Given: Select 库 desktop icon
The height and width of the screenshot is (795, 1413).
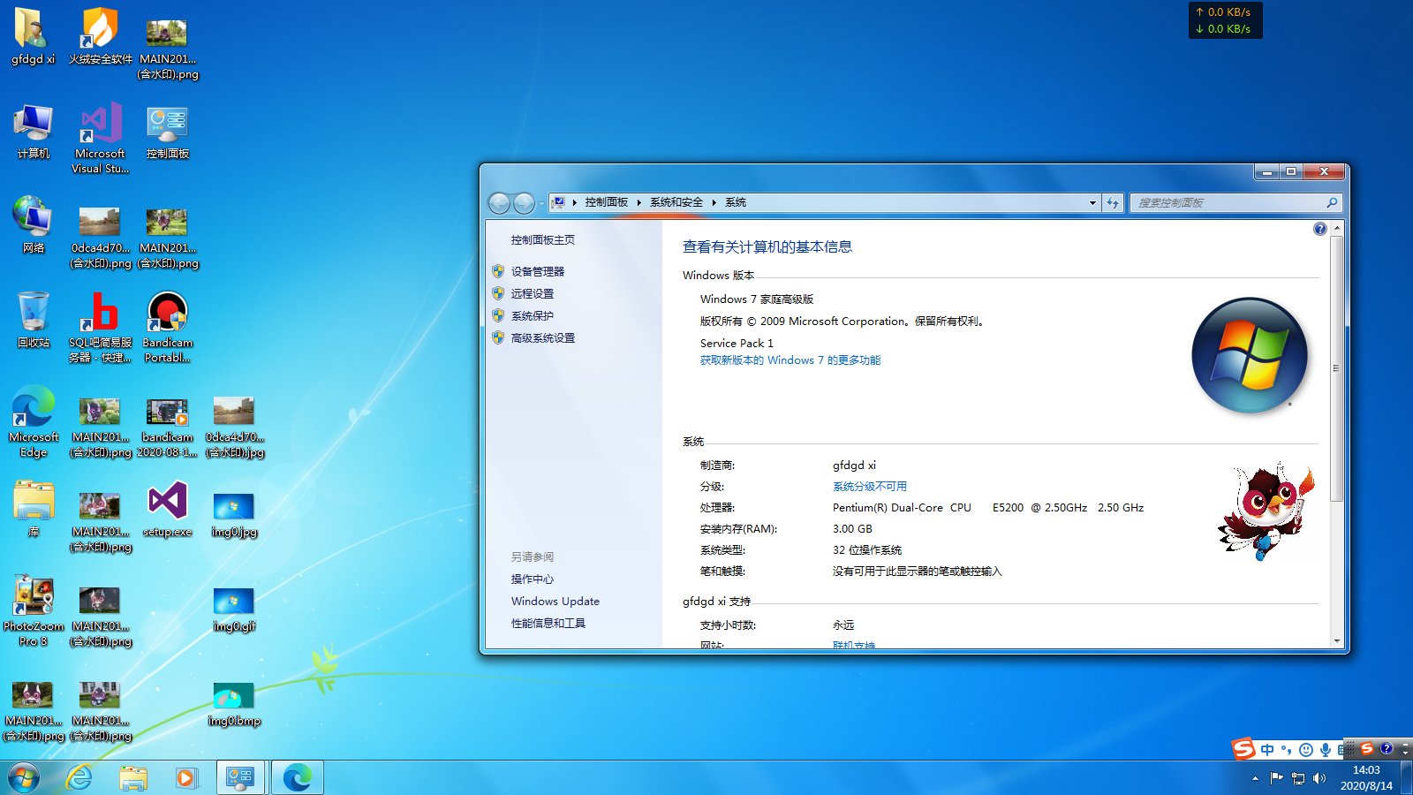Looking at the screenshot, I should point(33,510).
